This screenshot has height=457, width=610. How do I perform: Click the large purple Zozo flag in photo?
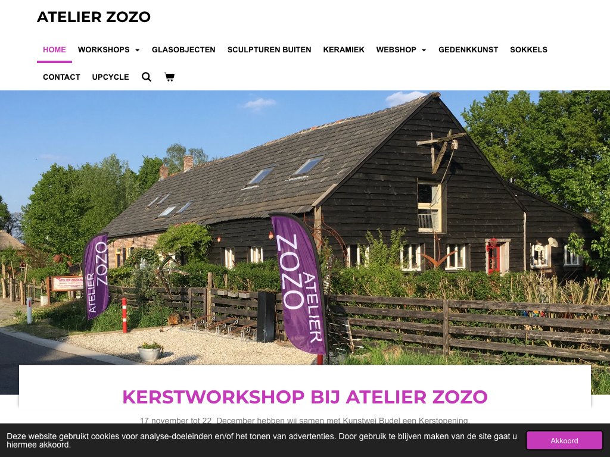300,284
